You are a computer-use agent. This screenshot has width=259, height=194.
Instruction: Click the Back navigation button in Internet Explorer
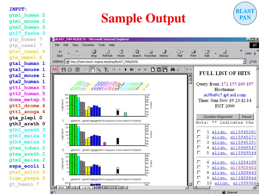click(x=60, y=54)
